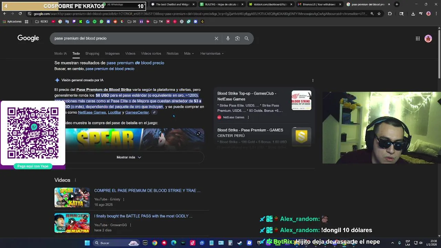Expand the SPEAR video preview to fullscreen
Viewport: 441px width, 248px height.
click(198, 134)
